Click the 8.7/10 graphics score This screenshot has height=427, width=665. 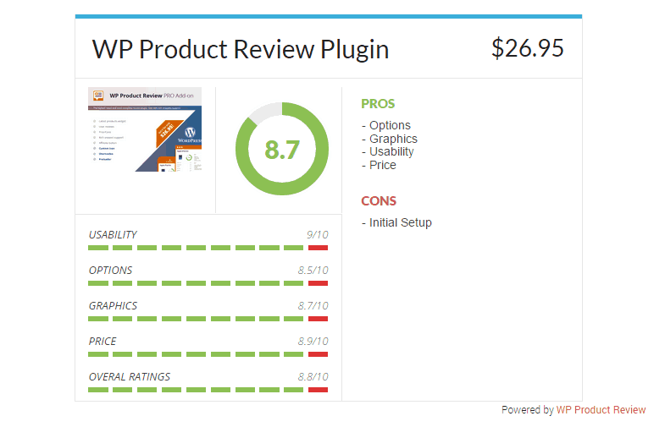[313, 306]
